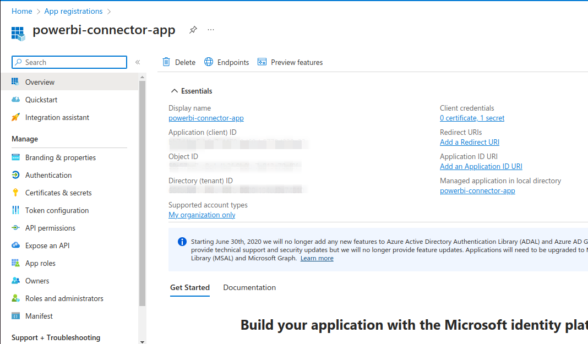Viewport: 588px width, 344px height.
Task: Click Preview features label in toolbar
Action: point(297,62)
